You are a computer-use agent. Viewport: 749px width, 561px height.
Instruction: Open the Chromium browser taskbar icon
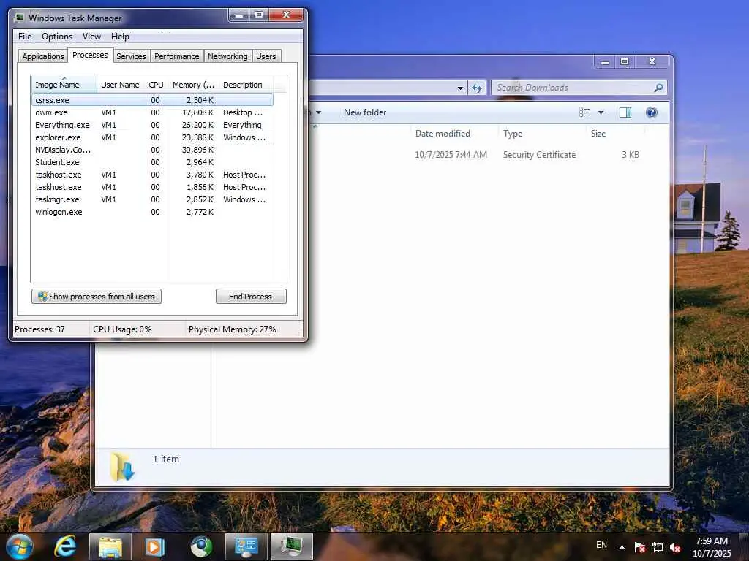click(x=201, y=546)
